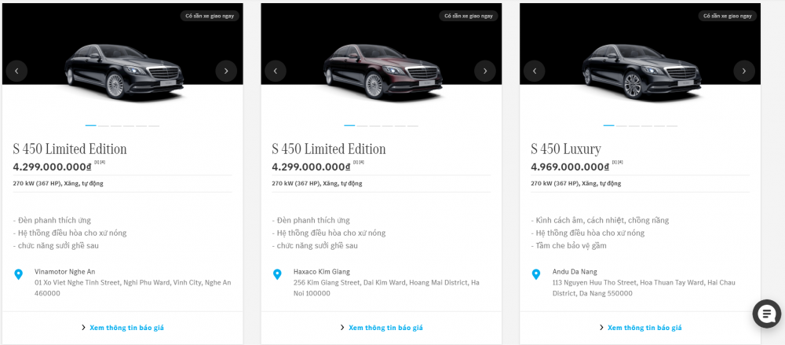Click location pin beside Vinamotor Nghe An

tap(18, 274)
